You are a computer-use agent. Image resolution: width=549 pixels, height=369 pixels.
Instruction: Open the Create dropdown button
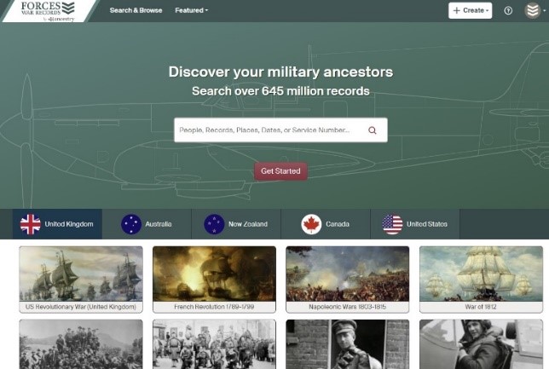tap(471, 10)
